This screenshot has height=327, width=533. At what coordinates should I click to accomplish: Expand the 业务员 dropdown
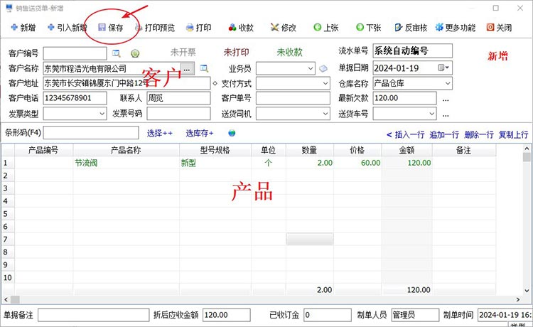[x=311, y=68]
